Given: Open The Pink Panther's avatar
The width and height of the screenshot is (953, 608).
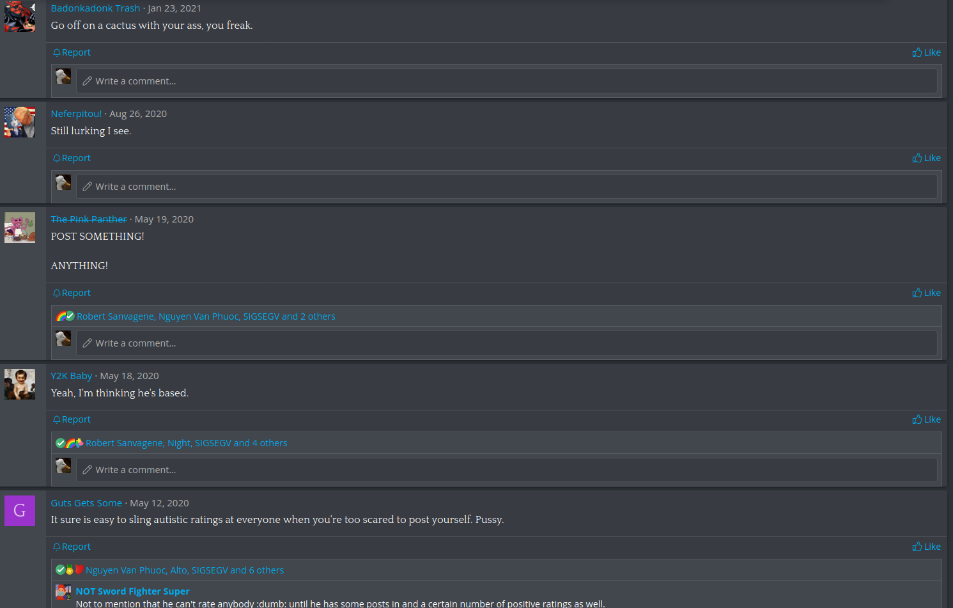Looking at the screenshot, I should coord(20,228).
